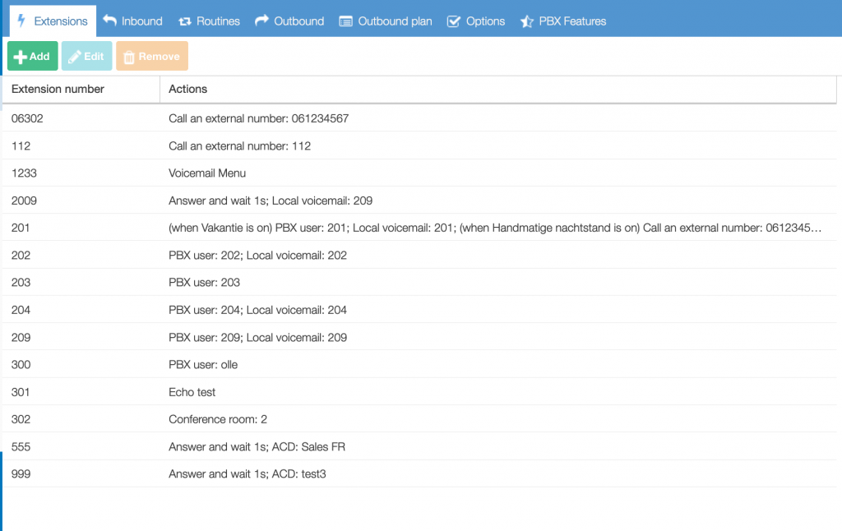Click the Echo test extension row 301
The height and width of the screenshot is (531, 842).
click(x=247, y=392)
